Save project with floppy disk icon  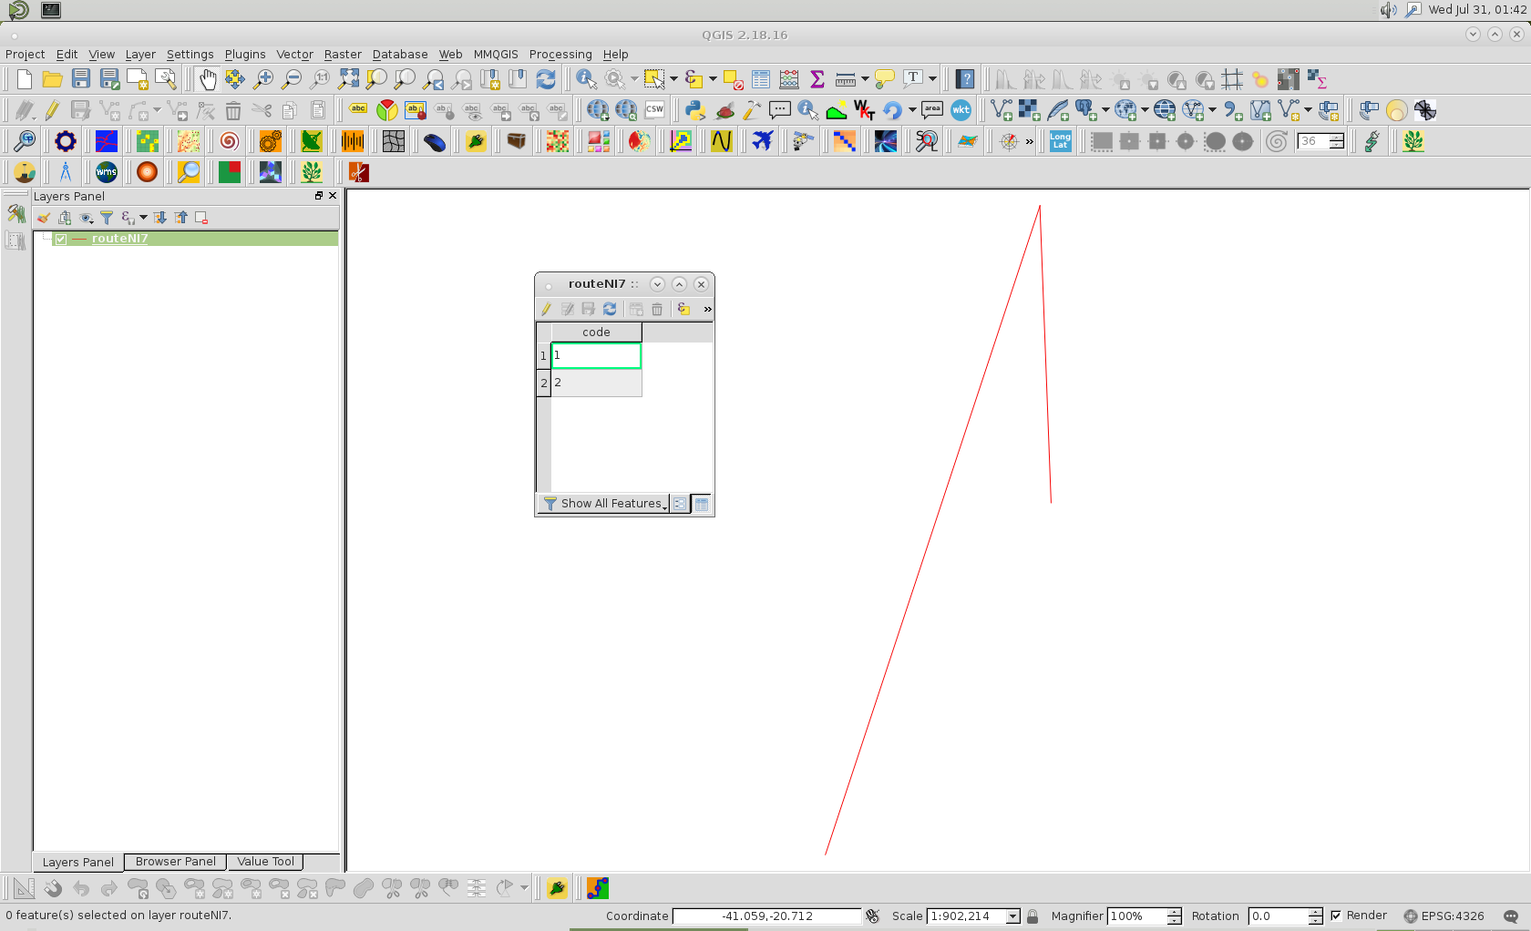click(x=81, y=79)
